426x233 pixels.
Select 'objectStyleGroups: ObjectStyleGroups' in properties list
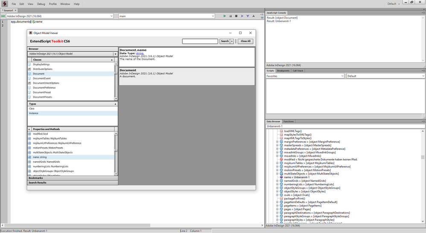point(71,172)
